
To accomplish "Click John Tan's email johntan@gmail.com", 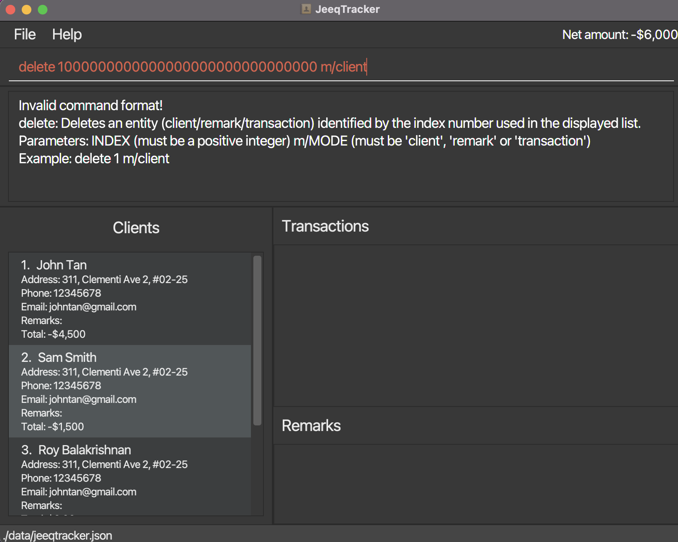I will pyautogui.click(x=93, y=307).
